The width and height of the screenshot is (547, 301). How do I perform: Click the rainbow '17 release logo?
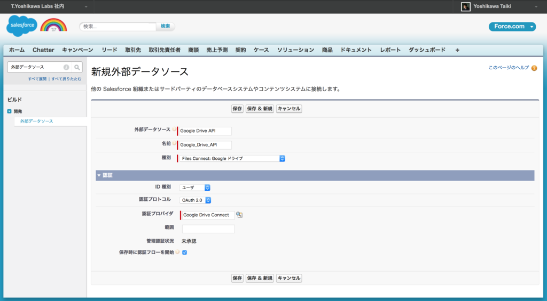(x=53, y=25)
